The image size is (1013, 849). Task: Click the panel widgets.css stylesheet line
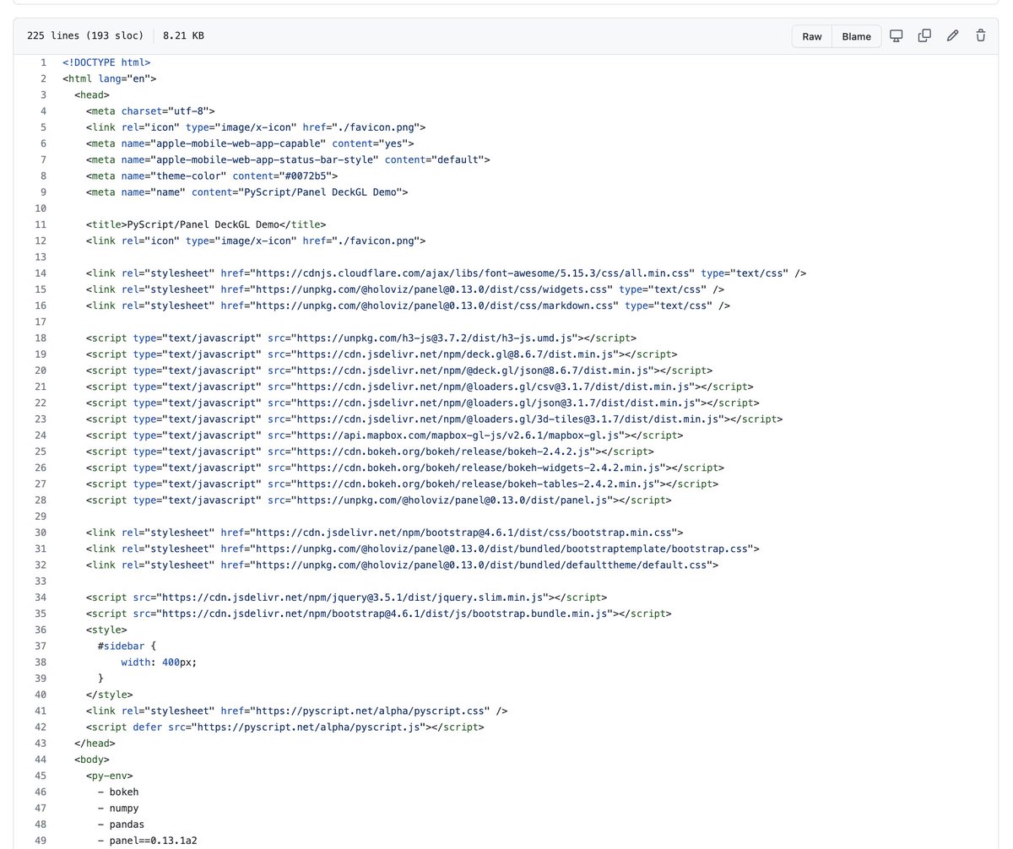405,289
